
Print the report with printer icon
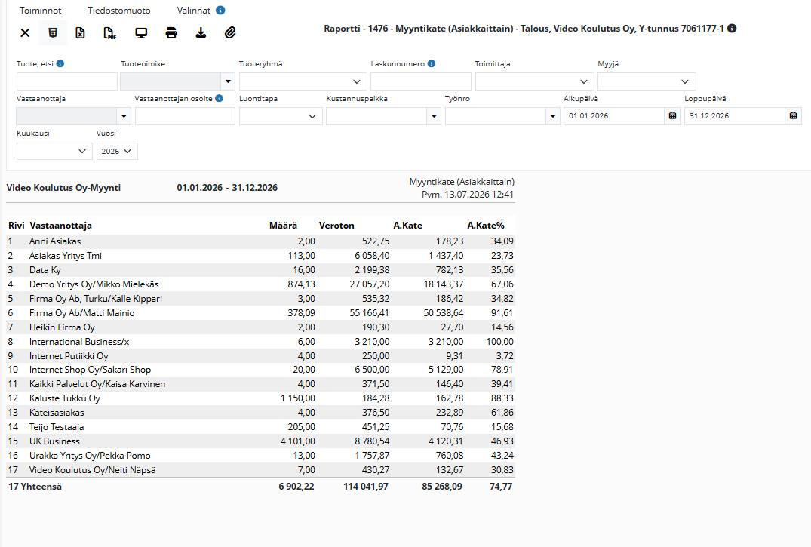(171, 33)
